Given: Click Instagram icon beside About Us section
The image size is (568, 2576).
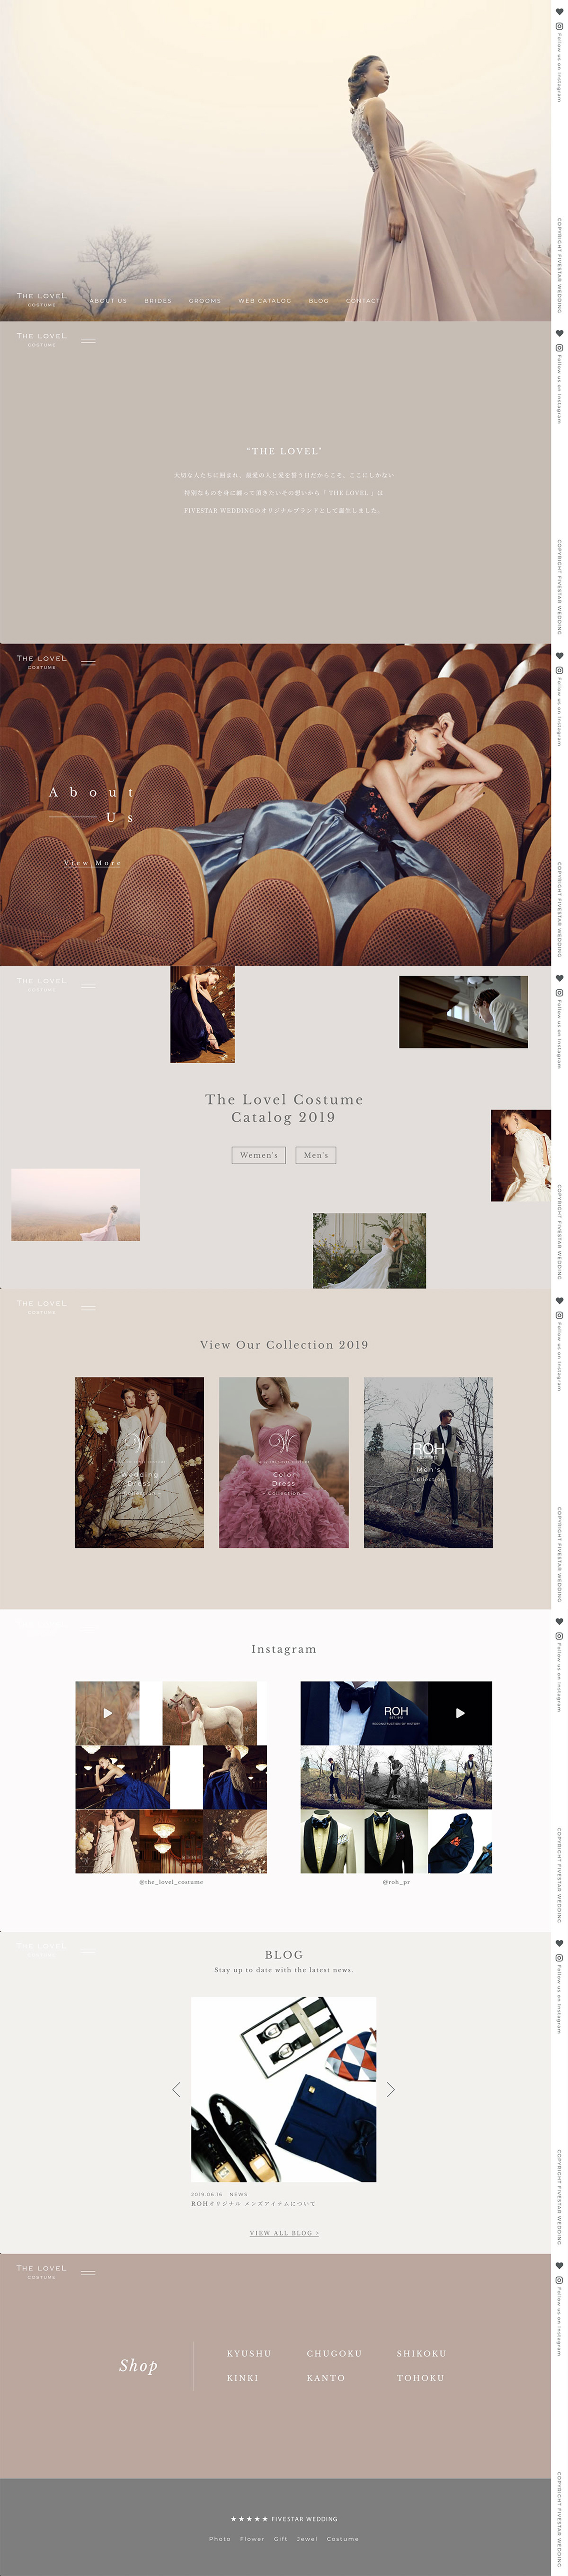Looking at the screenshot, I should [x=559, y=670].
